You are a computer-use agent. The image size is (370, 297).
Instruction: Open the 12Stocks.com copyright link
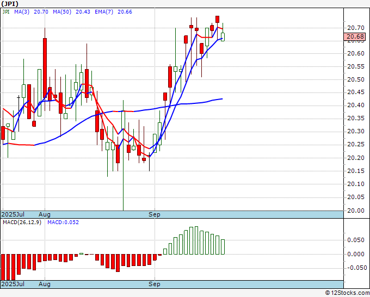click(347, 293)
